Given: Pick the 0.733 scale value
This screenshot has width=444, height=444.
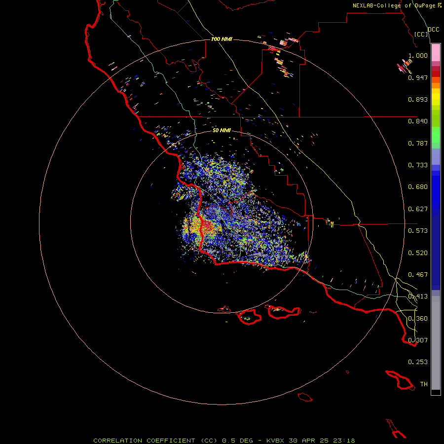Looking at the screenshot, I should 418,165.
